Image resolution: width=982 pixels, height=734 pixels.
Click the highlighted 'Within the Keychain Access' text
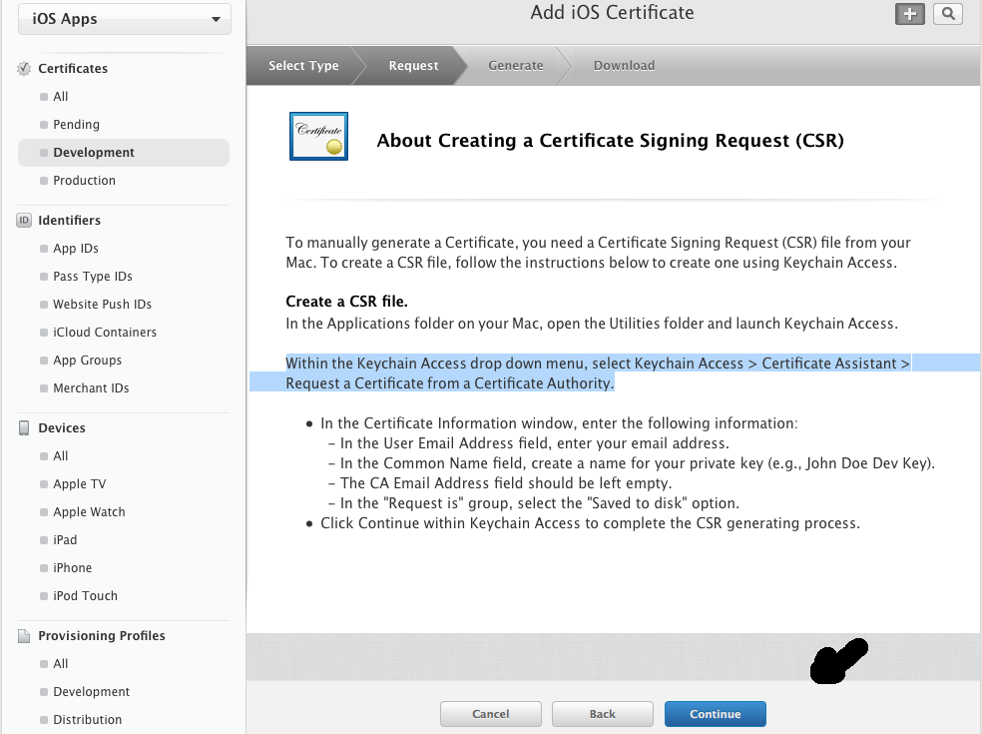click(598, 372)
